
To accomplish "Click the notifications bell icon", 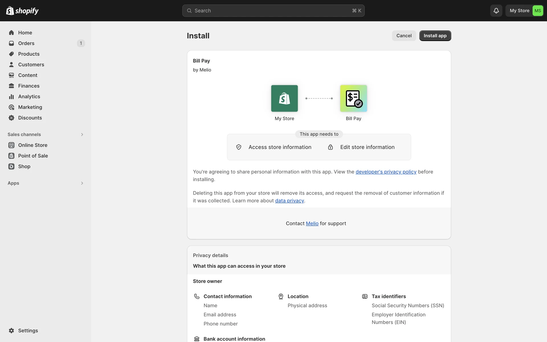I will (496, 11).
